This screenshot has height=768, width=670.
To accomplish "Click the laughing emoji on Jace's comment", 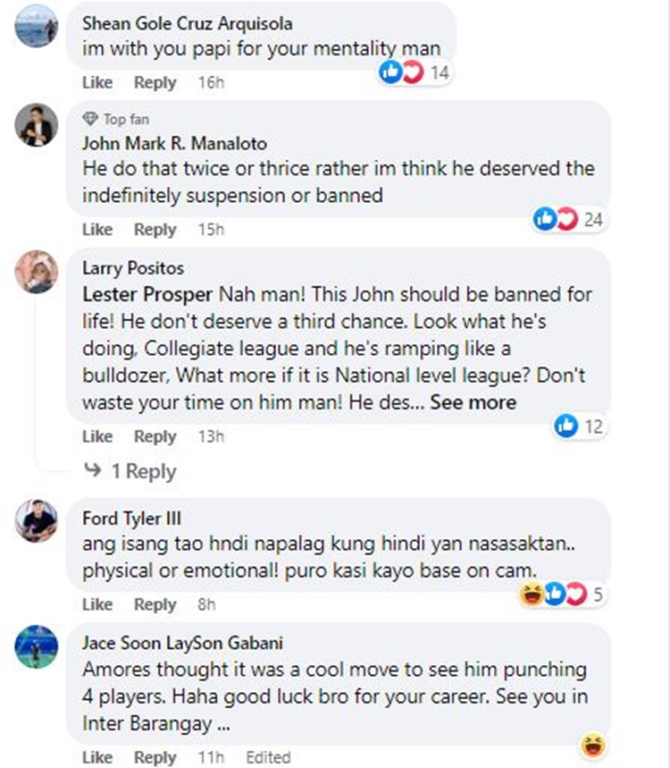I will tap(591, 744).
